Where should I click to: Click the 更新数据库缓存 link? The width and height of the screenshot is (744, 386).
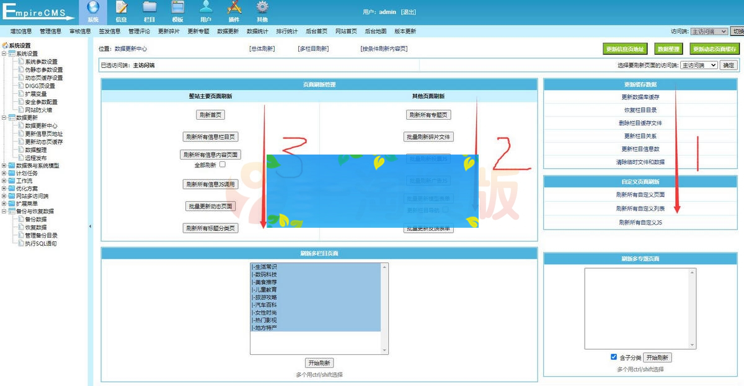(x=639, y=97)
